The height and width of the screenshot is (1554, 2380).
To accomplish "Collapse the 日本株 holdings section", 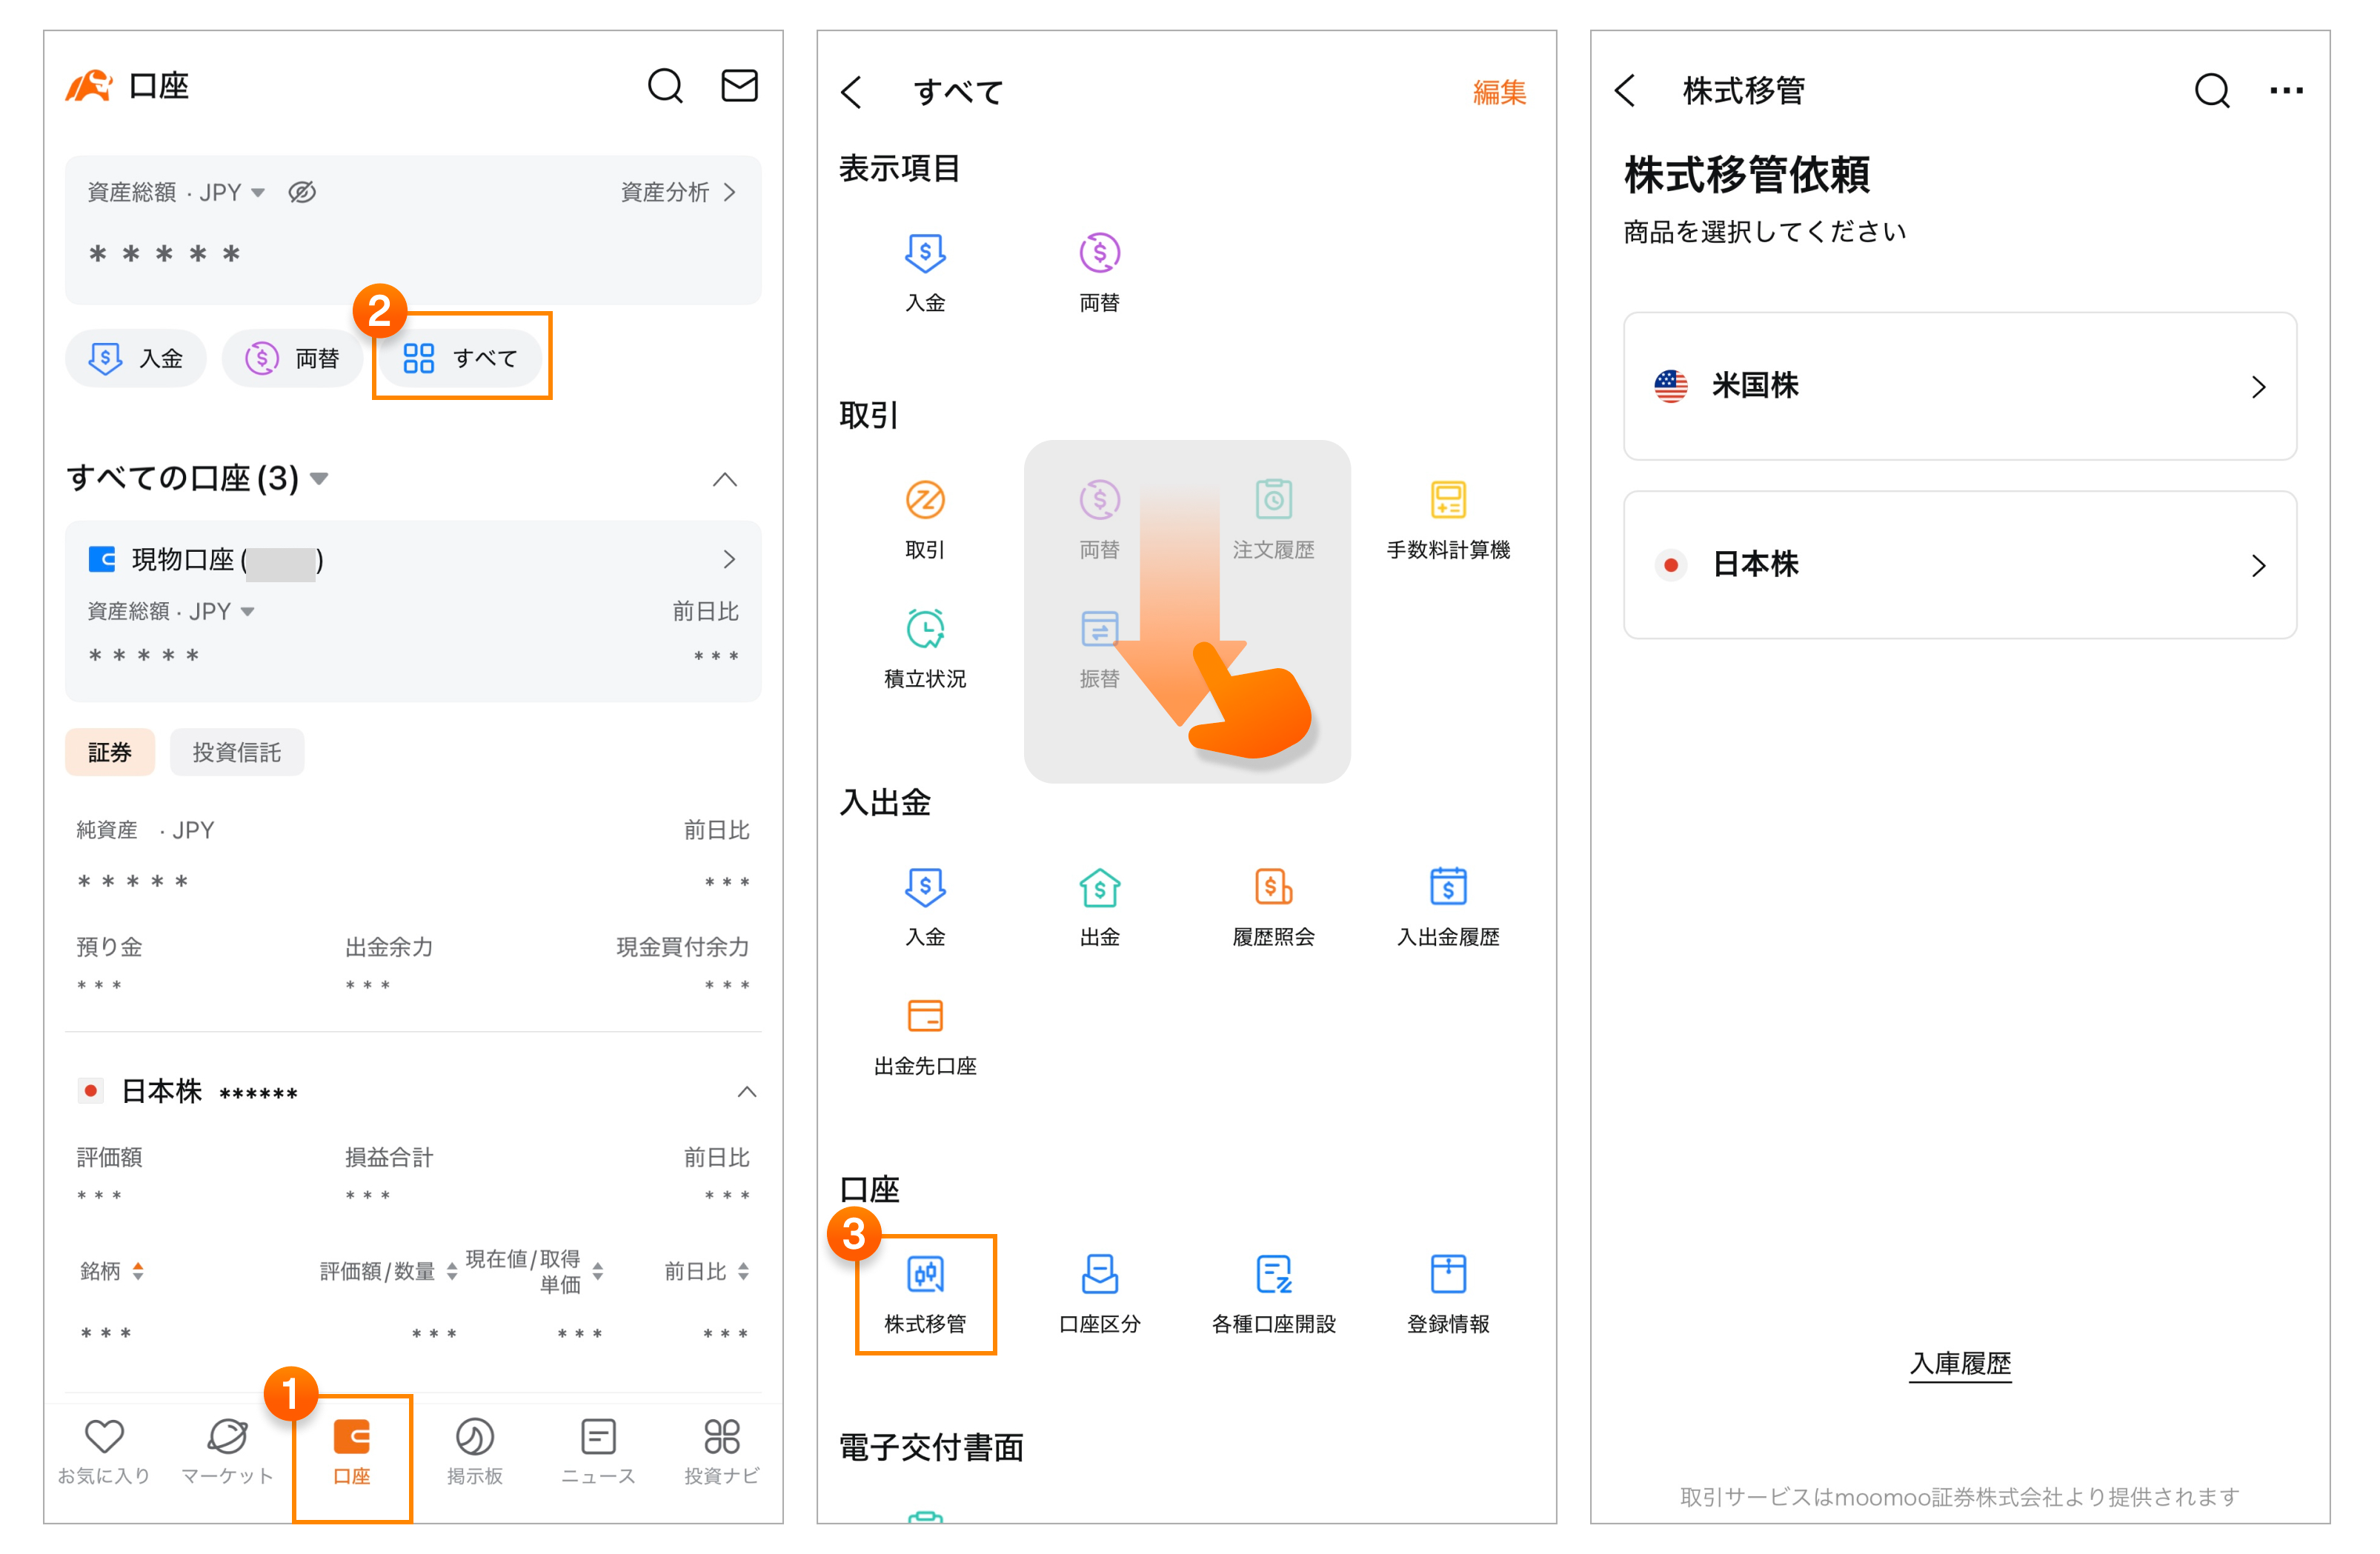I will tap(746, 1091).
